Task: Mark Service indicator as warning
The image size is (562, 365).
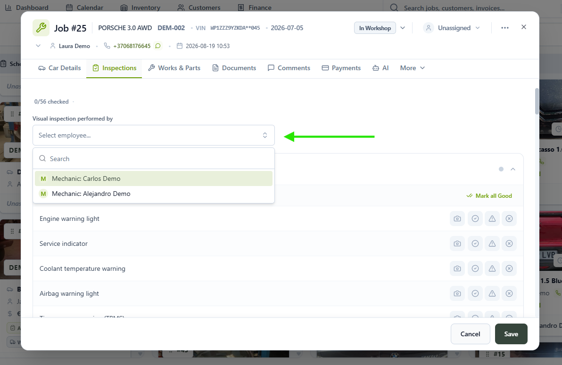Action: [x=492, y=243]
